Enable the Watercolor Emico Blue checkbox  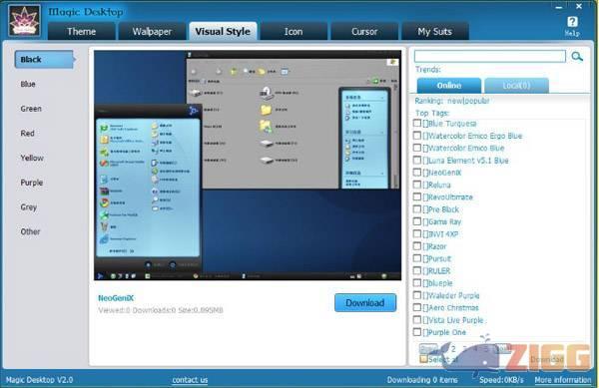pos(417,148)
